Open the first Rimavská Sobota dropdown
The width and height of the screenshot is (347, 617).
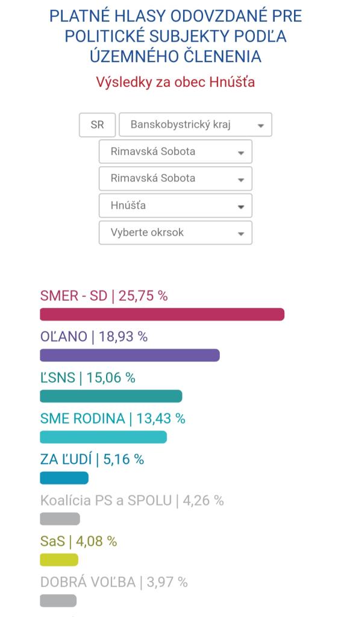pos(175,151)
